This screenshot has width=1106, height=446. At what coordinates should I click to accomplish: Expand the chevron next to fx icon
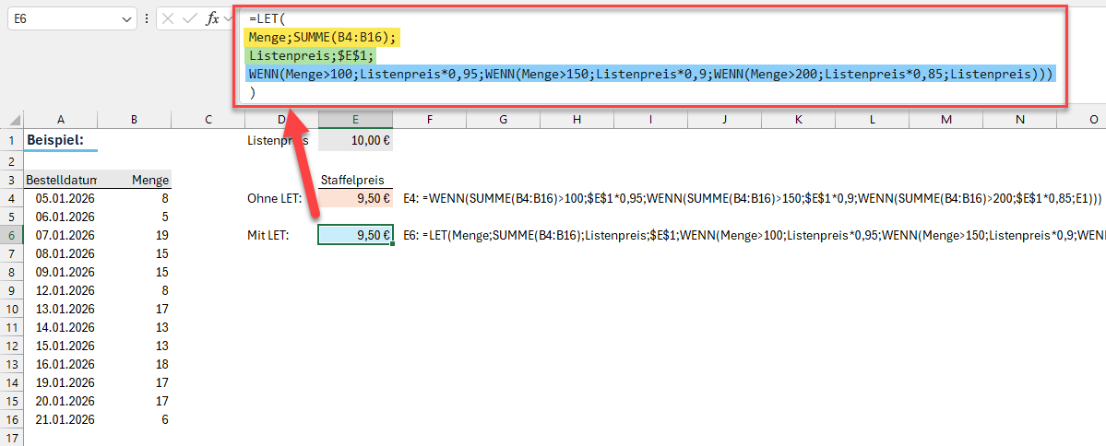(228, 18)
